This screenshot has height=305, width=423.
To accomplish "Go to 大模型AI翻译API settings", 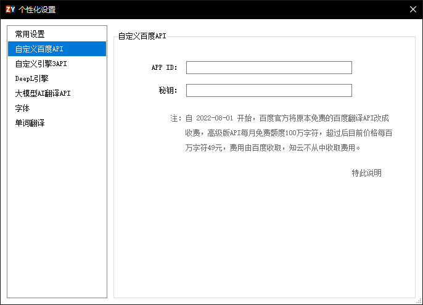I will 43,93.
